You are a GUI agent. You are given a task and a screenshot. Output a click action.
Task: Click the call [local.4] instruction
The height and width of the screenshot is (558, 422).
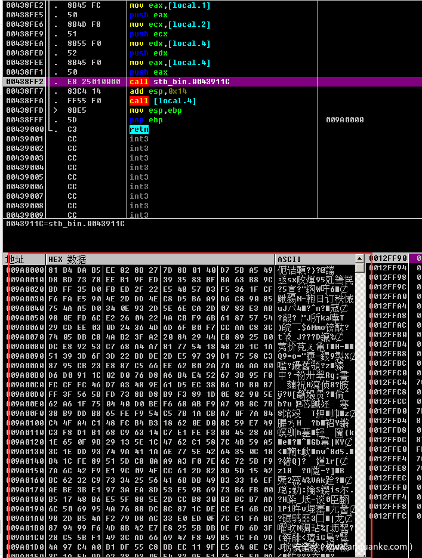tap(162, 101)
